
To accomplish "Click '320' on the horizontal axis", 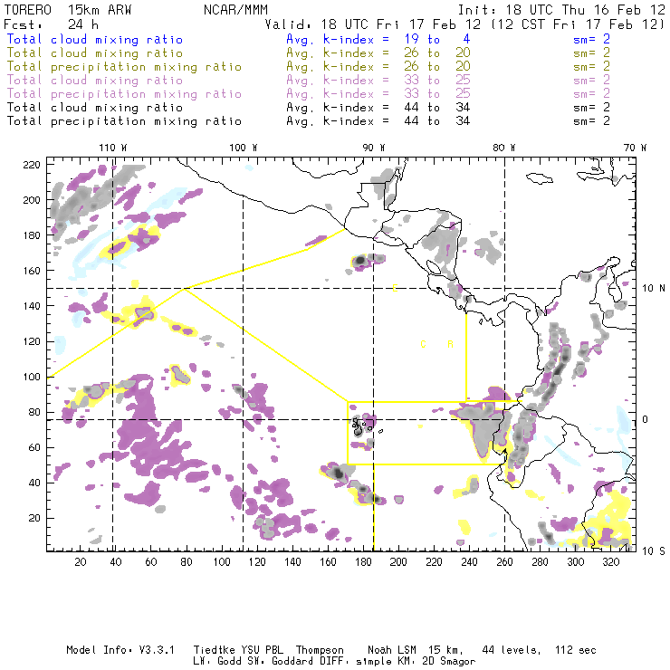I will [611, 562].
